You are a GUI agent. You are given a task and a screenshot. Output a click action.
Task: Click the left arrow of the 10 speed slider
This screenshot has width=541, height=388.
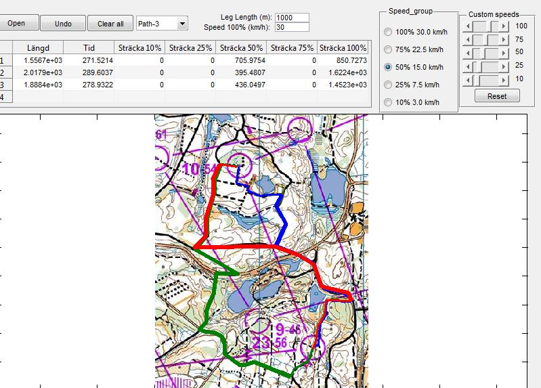[467, 81]
